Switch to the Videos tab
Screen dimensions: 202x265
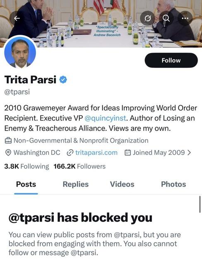click(x=122, y=184)
